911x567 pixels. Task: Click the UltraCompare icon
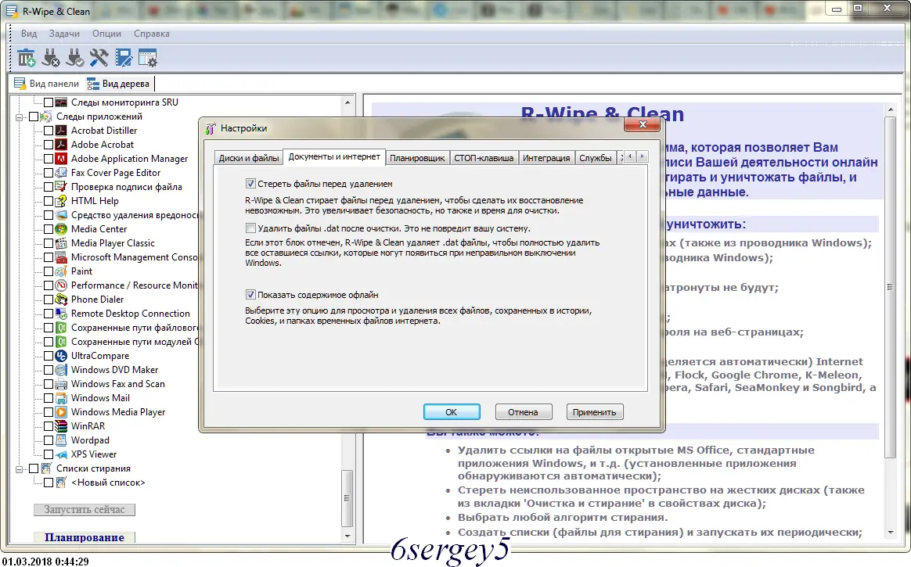click(x=61, y=356)
